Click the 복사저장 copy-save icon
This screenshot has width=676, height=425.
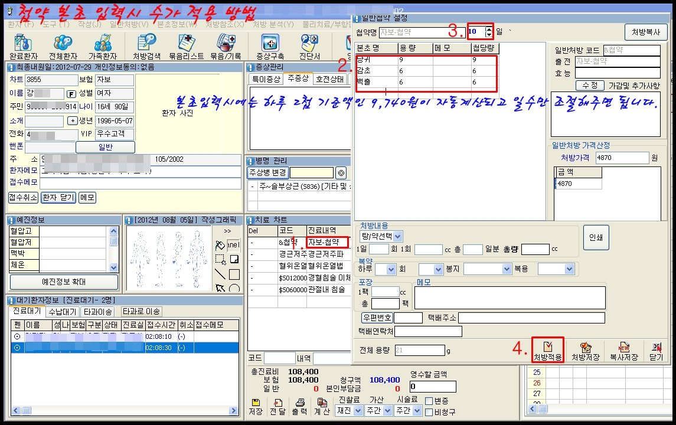[623, 351]
